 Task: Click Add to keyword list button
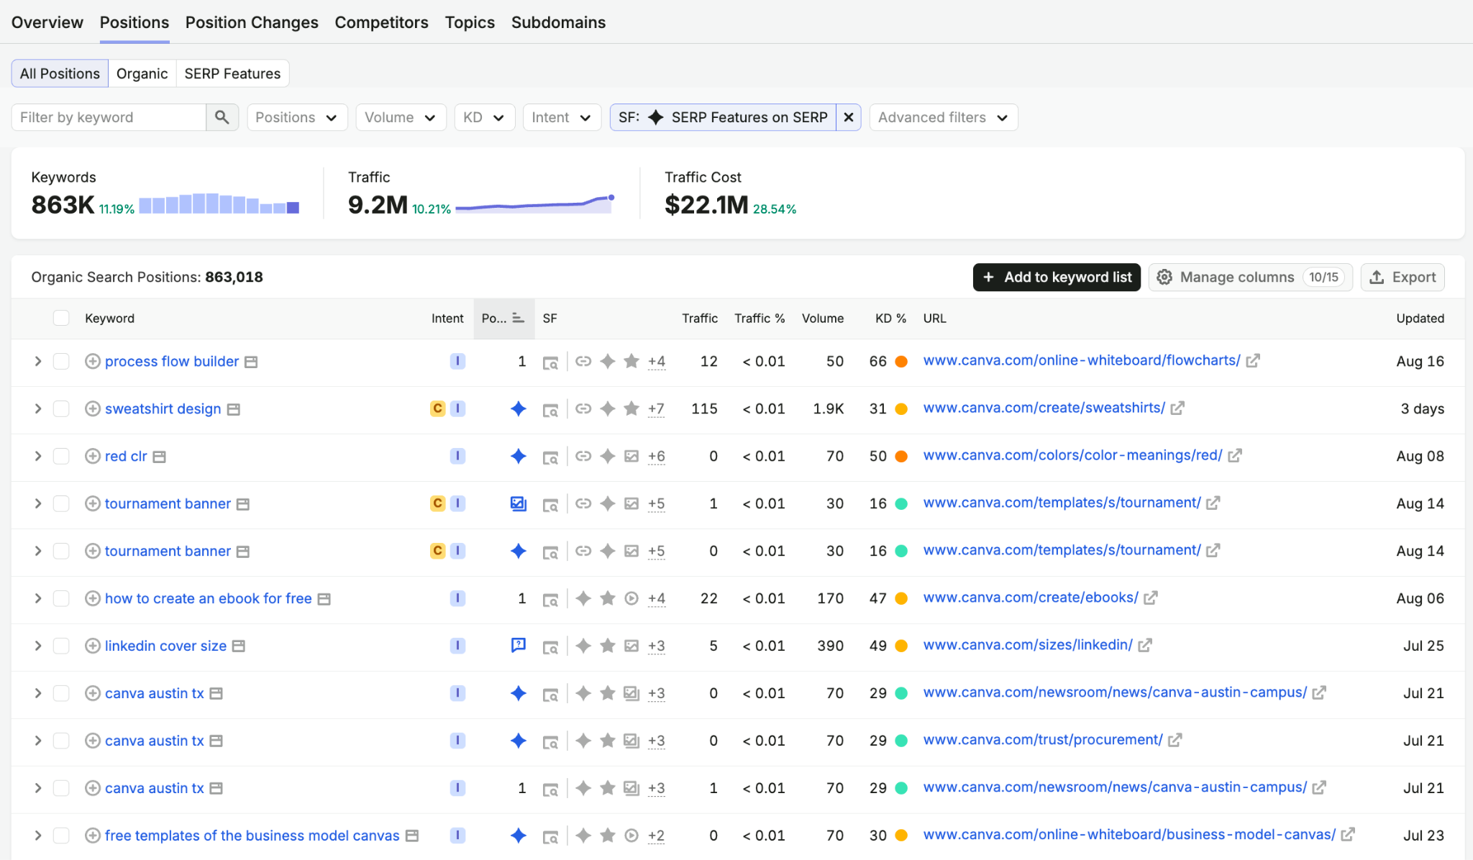[x=1057, y=278]
